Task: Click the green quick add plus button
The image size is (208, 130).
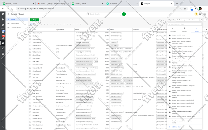Action: click(x=124, y=14)
